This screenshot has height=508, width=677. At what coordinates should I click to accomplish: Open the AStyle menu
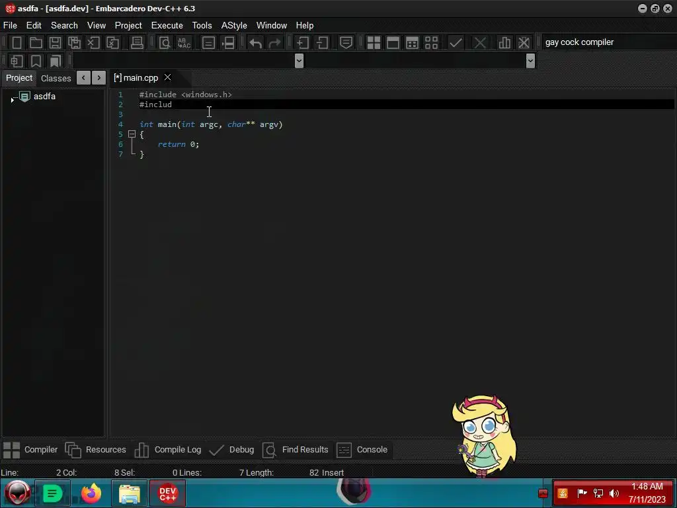coord(234,26)
